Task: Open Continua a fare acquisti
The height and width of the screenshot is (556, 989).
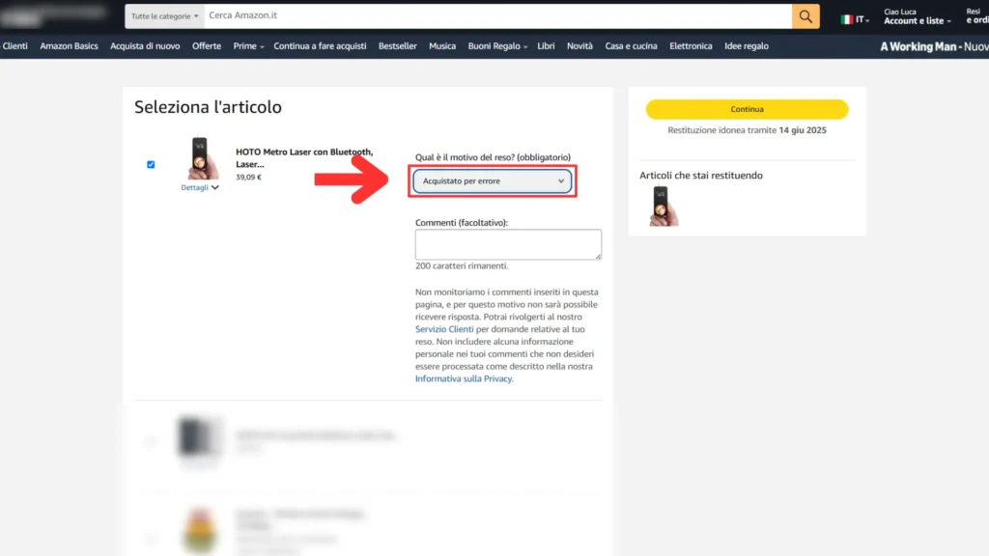Action: (x=320, y=46)
